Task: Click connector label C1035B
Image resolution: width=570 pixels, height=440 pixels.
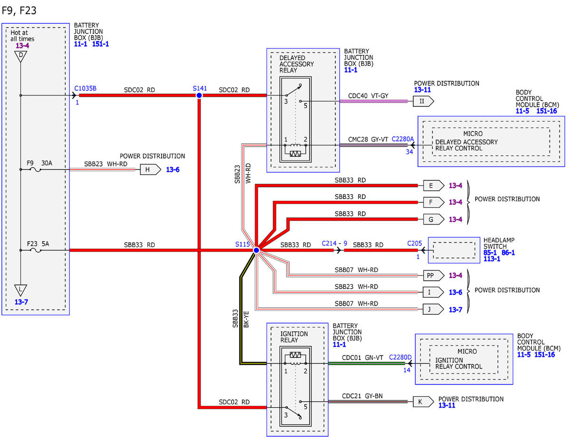Action: (85, 88)
